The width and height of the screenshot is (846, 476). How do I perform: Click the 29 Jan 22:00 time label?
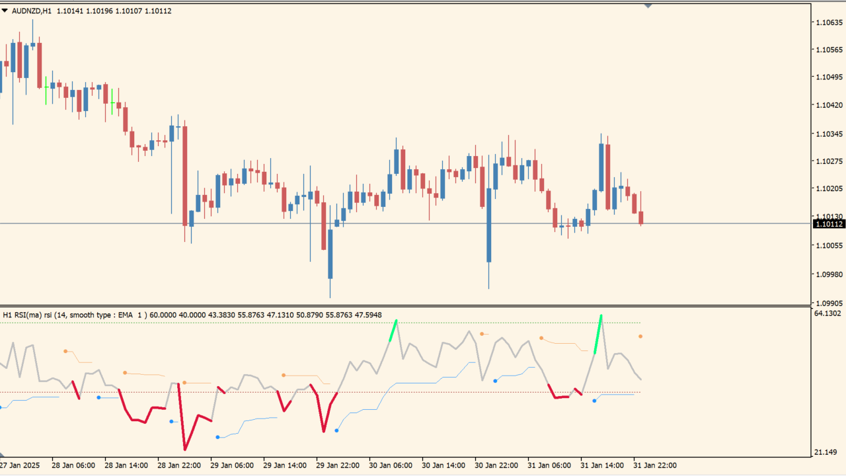(338, 465)
